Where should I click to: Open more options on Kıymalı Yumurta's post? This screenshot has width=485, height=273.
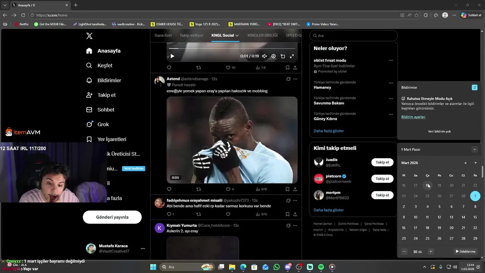[295, 226]
